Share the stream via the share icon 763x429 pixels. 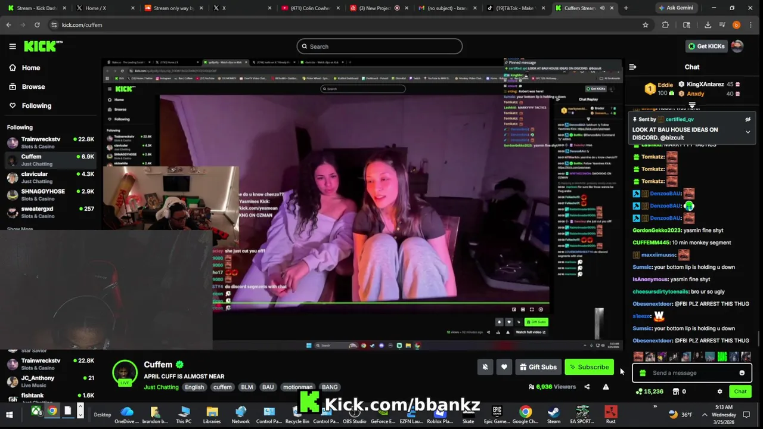pyautogui.click(x=587, y=387)
